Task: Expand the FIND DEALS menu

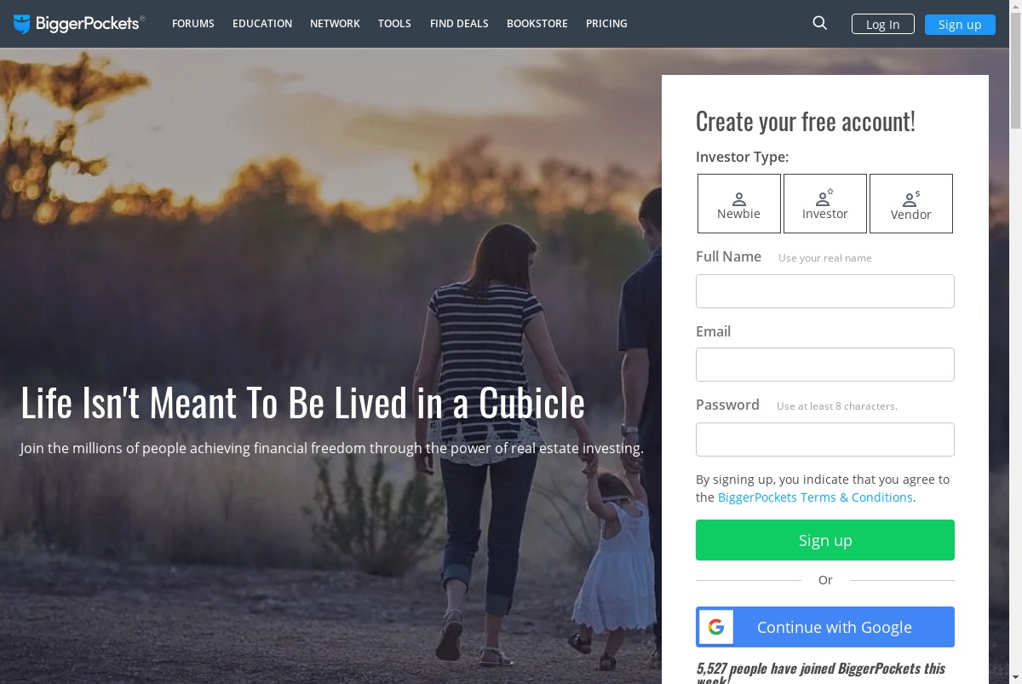Action: (x=459, y=24)
